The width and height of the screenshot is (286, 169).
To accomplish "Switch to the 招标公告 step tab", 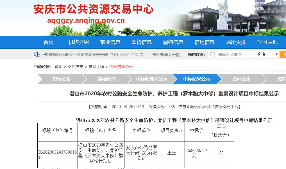I will click(62, 79).
